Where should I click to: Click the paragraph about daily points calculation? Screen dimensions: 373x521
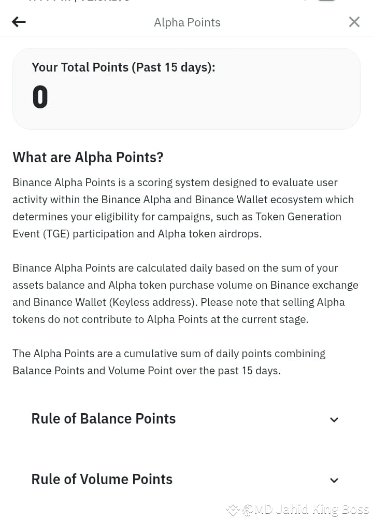[185, 293]
